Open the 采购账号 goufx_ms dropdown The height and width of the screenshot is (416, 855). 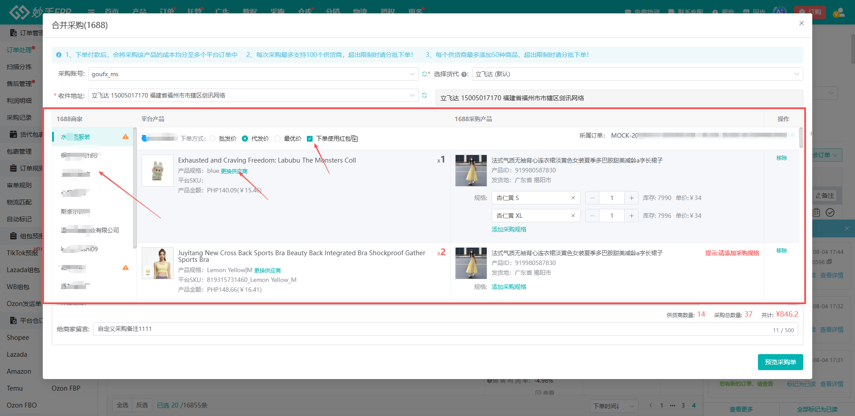[253, 74]
